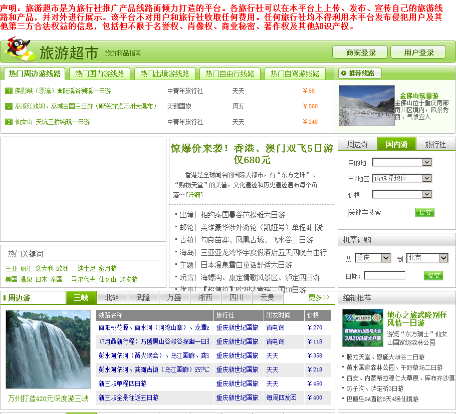
Task: Open the 金佛山 snow scenery thumbnail
Action: (366, 106)
